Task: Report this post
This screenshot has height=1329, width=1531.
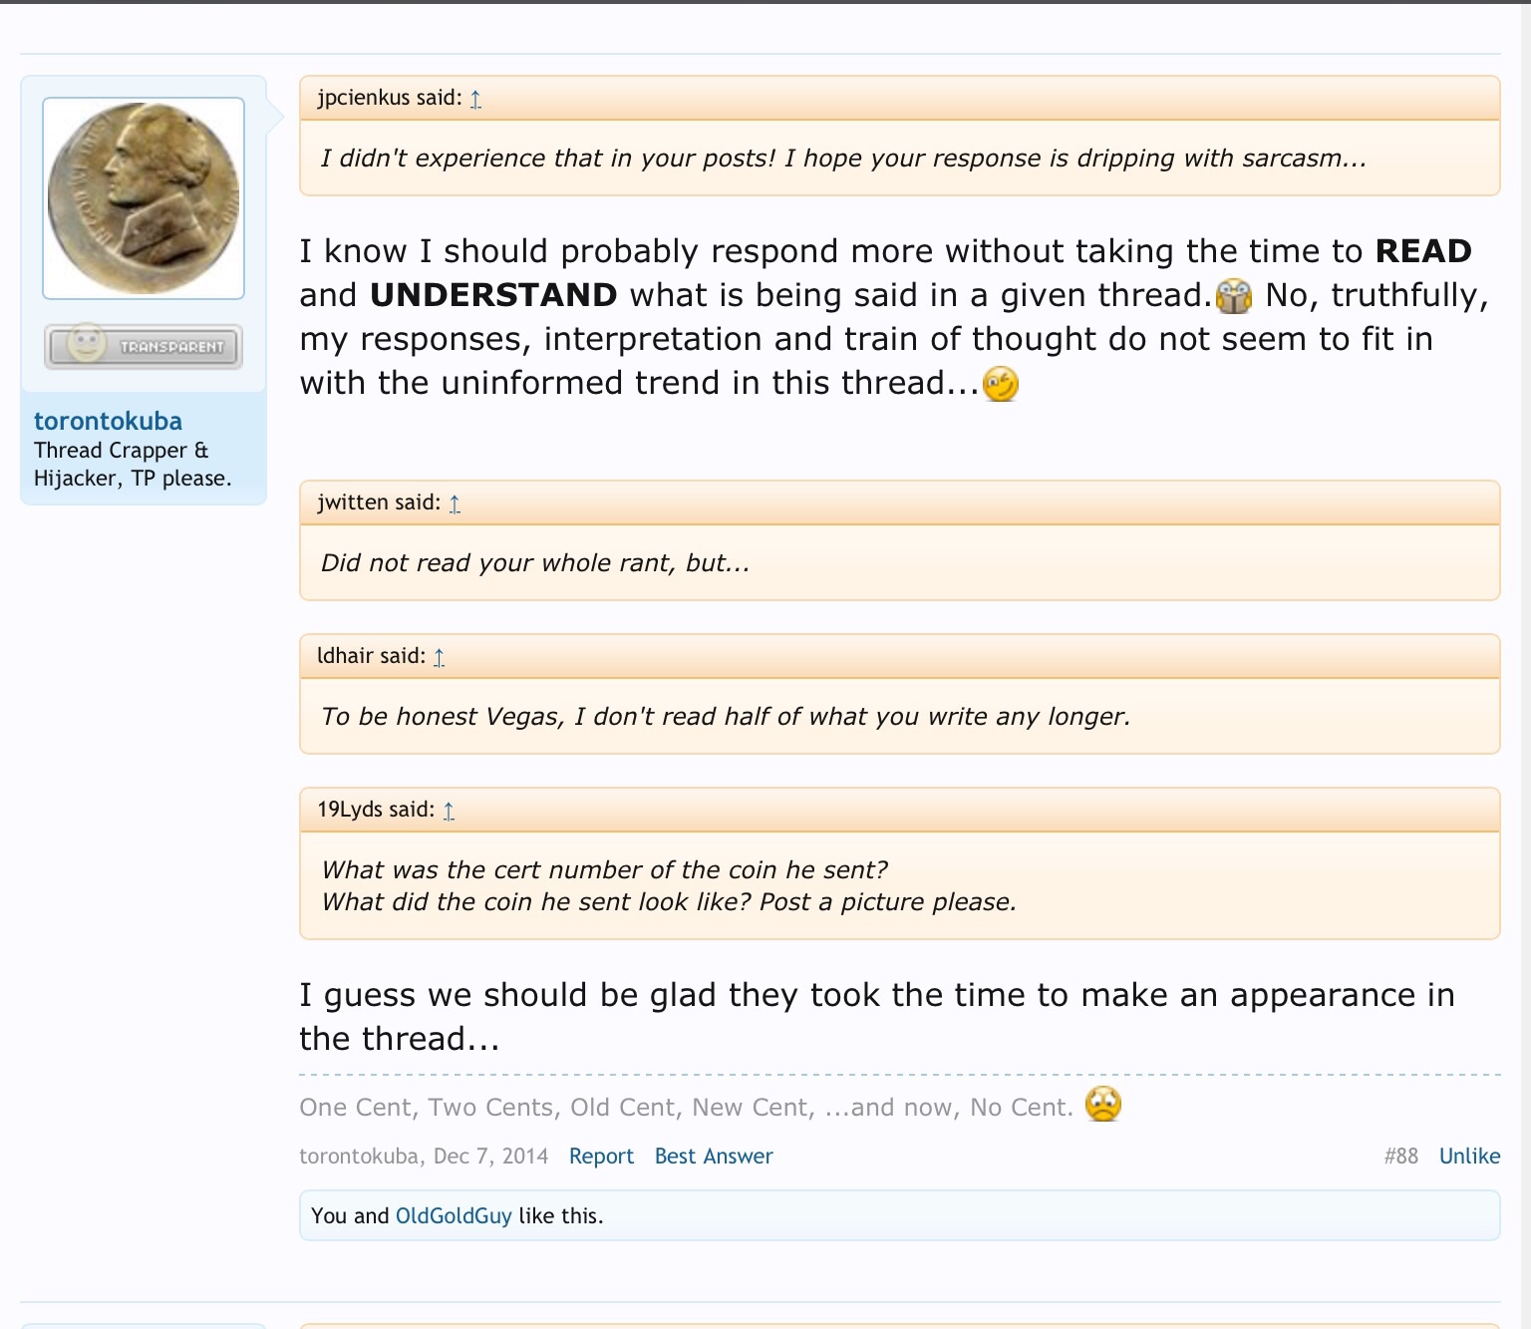Action: click(x=601, y=1157)
